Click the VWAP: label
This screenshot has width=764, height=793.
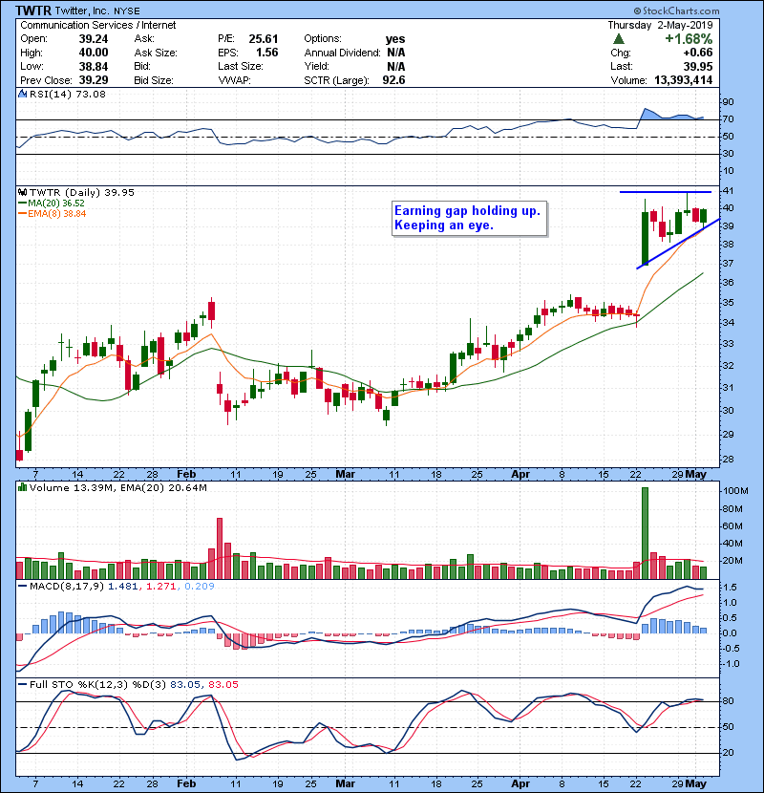click(x=234, y=80)
